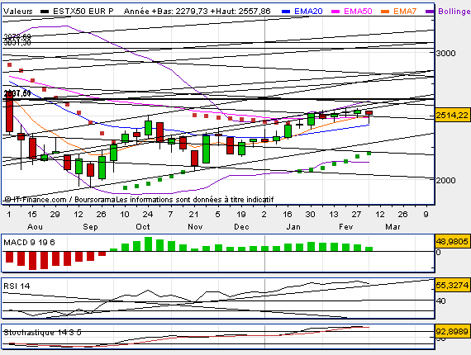Click the RSI 40 level label
This screenshot has height=355, width=471.
(441, 301)
